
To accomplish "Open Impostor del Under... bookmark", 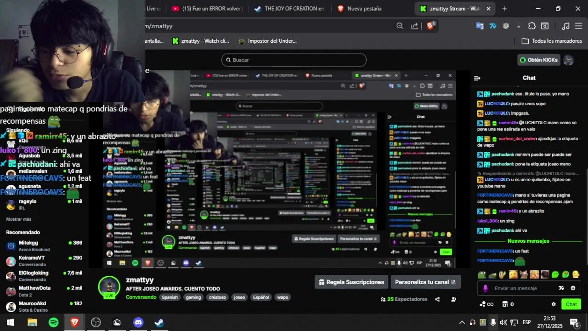I will point(267,41).
